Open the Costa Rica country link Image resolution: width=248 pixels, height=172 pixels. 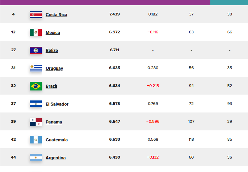tap(56, 15)
